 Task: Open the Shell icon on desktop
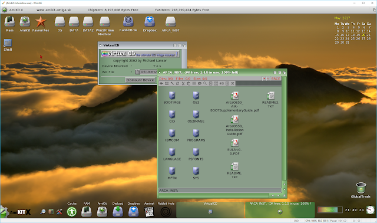coord(8,45)
